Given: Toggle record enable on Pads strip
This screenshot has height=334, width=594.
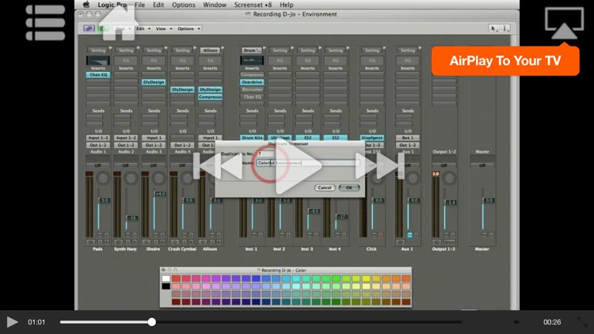Looking at the screenshot, I should [106, 241].
